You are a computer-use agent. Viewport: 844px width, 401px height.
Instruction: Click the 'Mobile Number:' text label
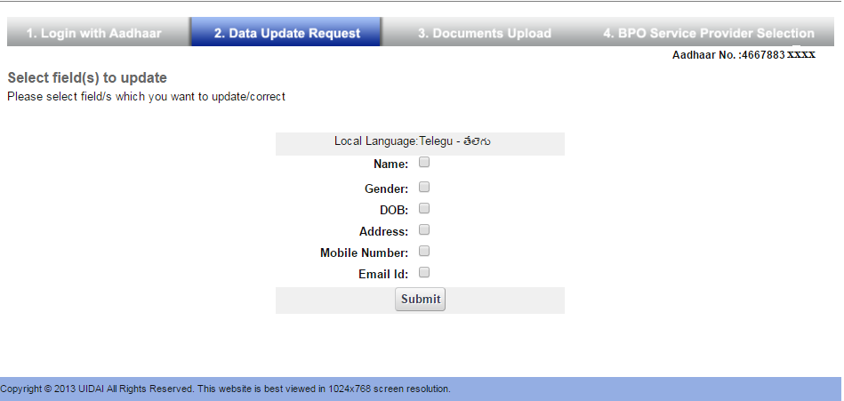point(364,253)
